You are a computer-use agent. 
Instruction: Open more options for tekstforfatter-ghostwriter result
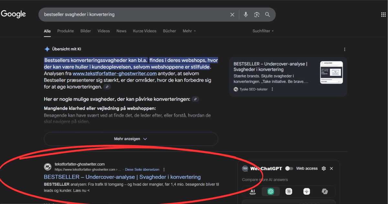(x=164, y=169)
